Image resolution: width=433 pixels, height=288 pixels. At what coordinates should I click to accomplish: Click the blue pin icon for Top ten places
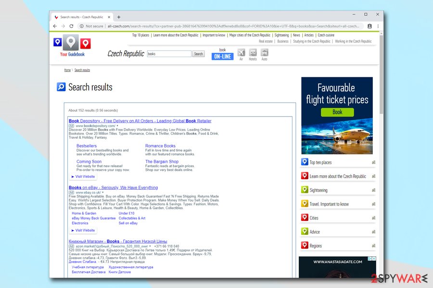pyautogui.click(x=305, y=162)
